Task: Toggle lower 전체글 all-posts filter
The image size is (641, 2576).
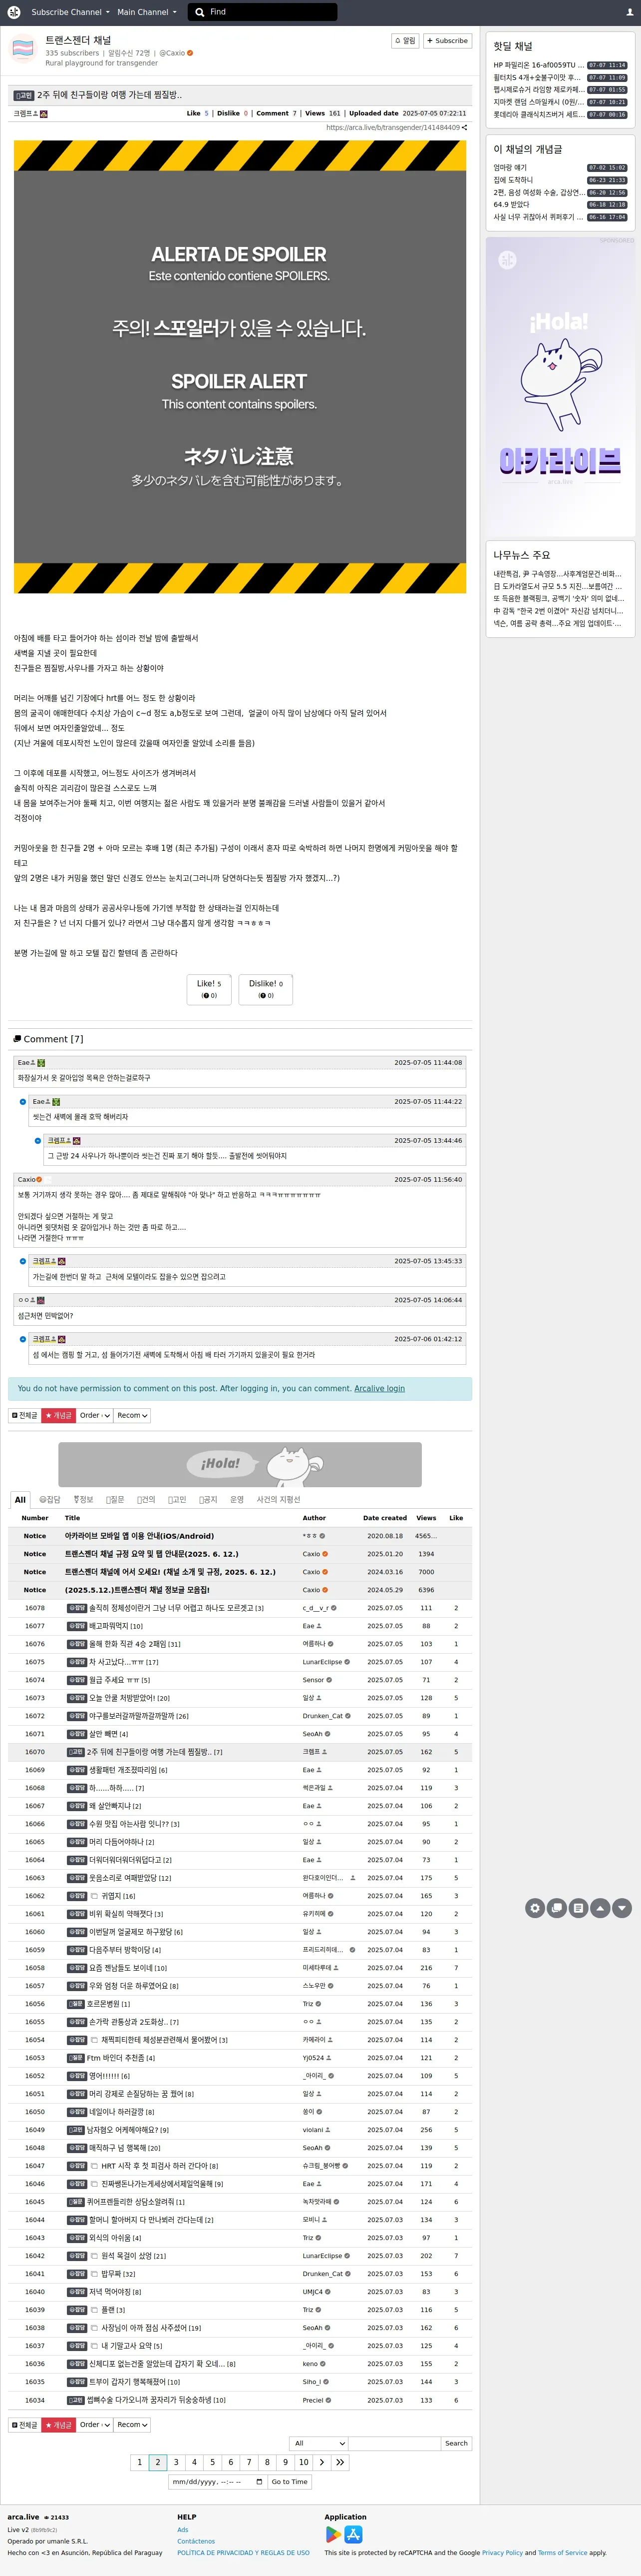Action: (24, 2424)
